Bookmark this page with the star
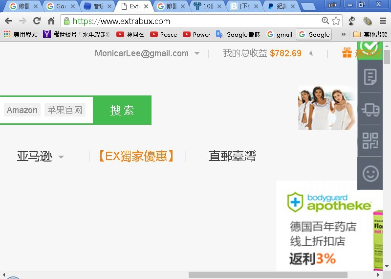 click(x=336, y=21)
